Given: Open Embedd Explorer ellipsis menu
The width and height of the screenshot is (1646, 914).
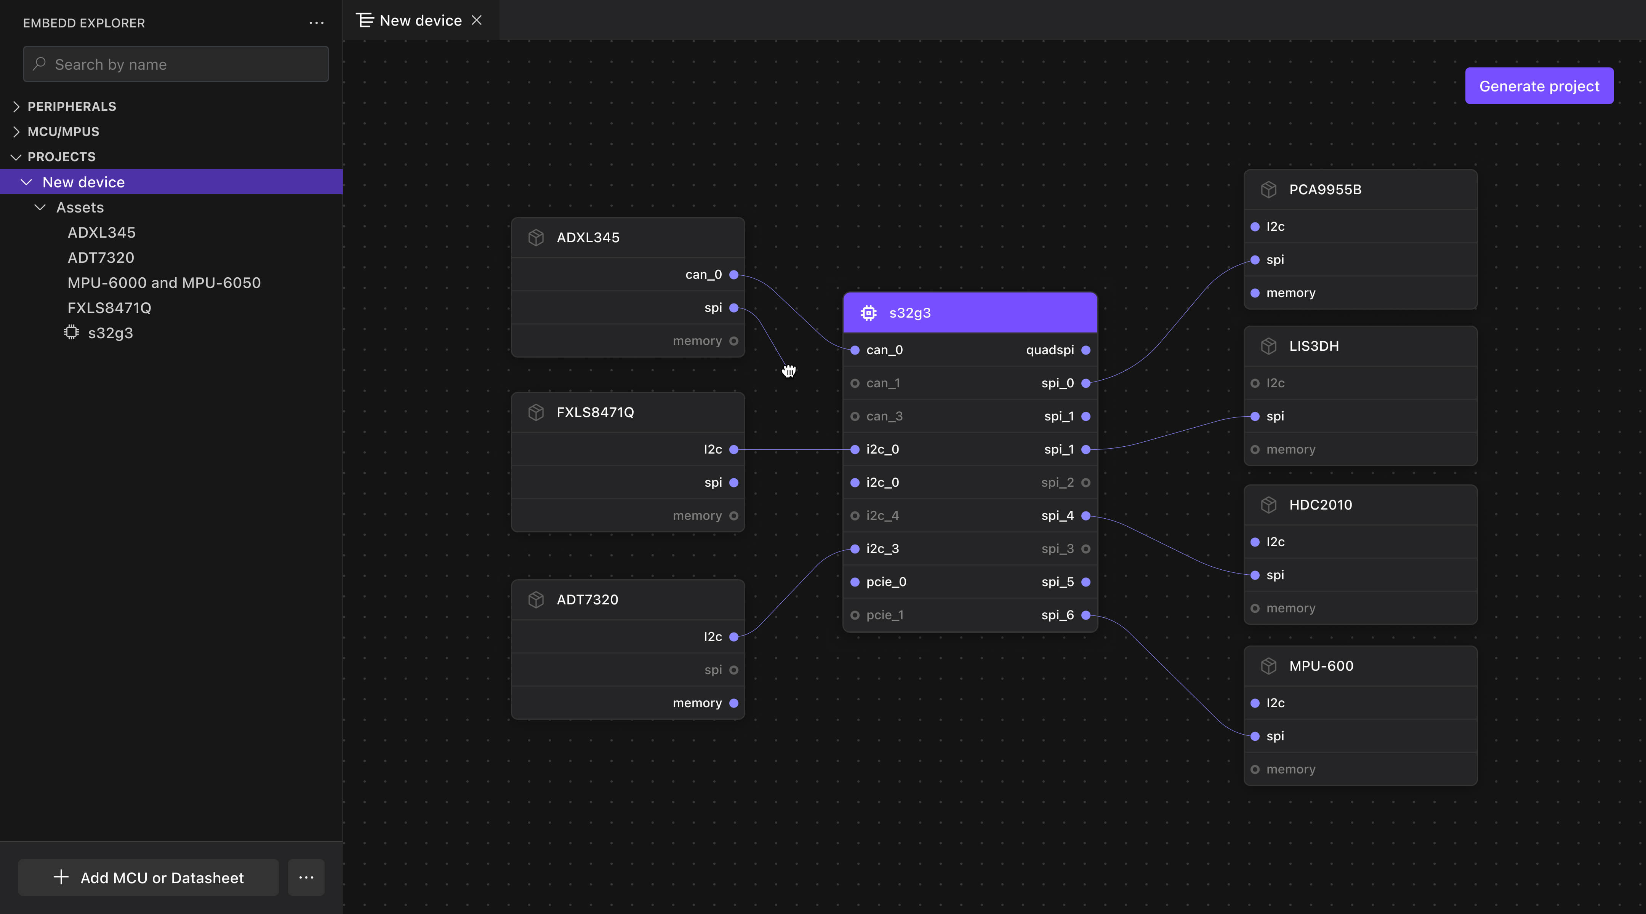Looking at the screenshot, I should pos(316,23).
